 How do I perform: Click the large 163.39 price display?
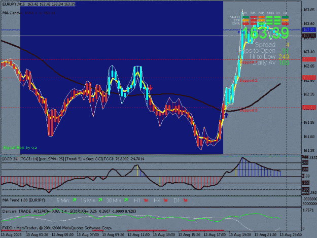pyautogui.click(x=265, y=33)
